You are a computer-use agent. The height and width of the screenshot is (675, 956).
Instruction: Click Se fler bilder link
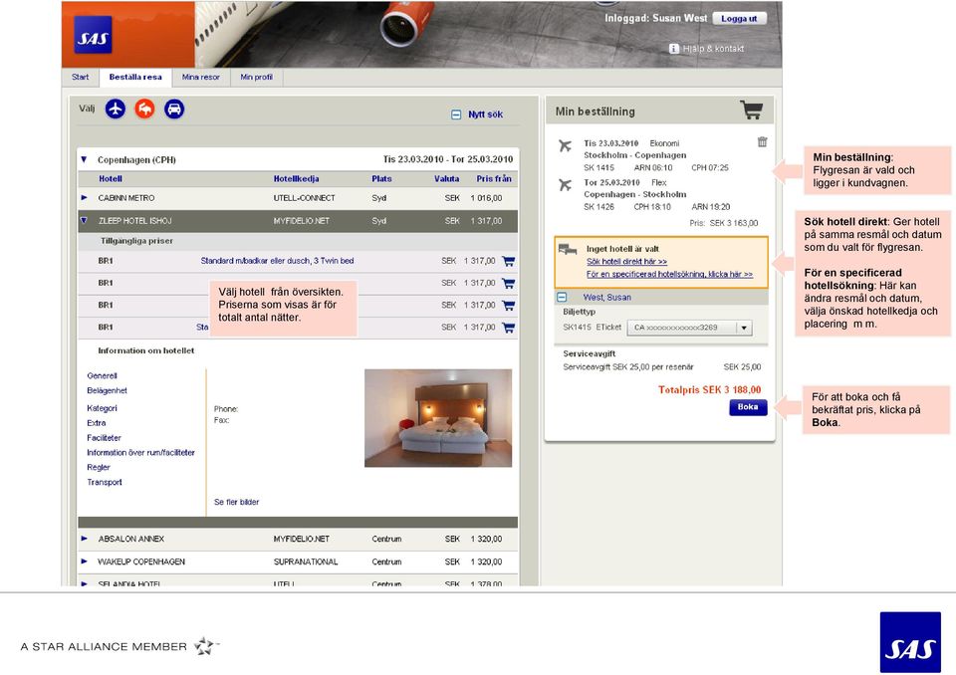[237, 502]
